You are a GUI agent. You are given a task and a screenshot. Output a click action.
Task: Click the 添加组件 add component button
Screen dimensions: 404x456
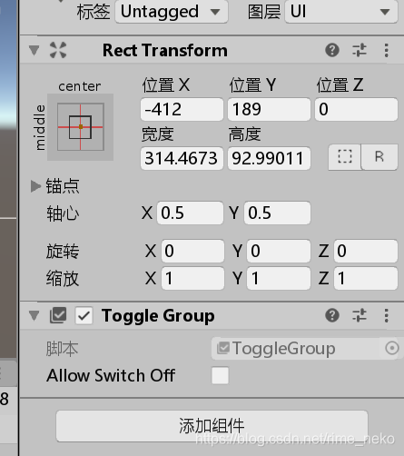point(212,426)
